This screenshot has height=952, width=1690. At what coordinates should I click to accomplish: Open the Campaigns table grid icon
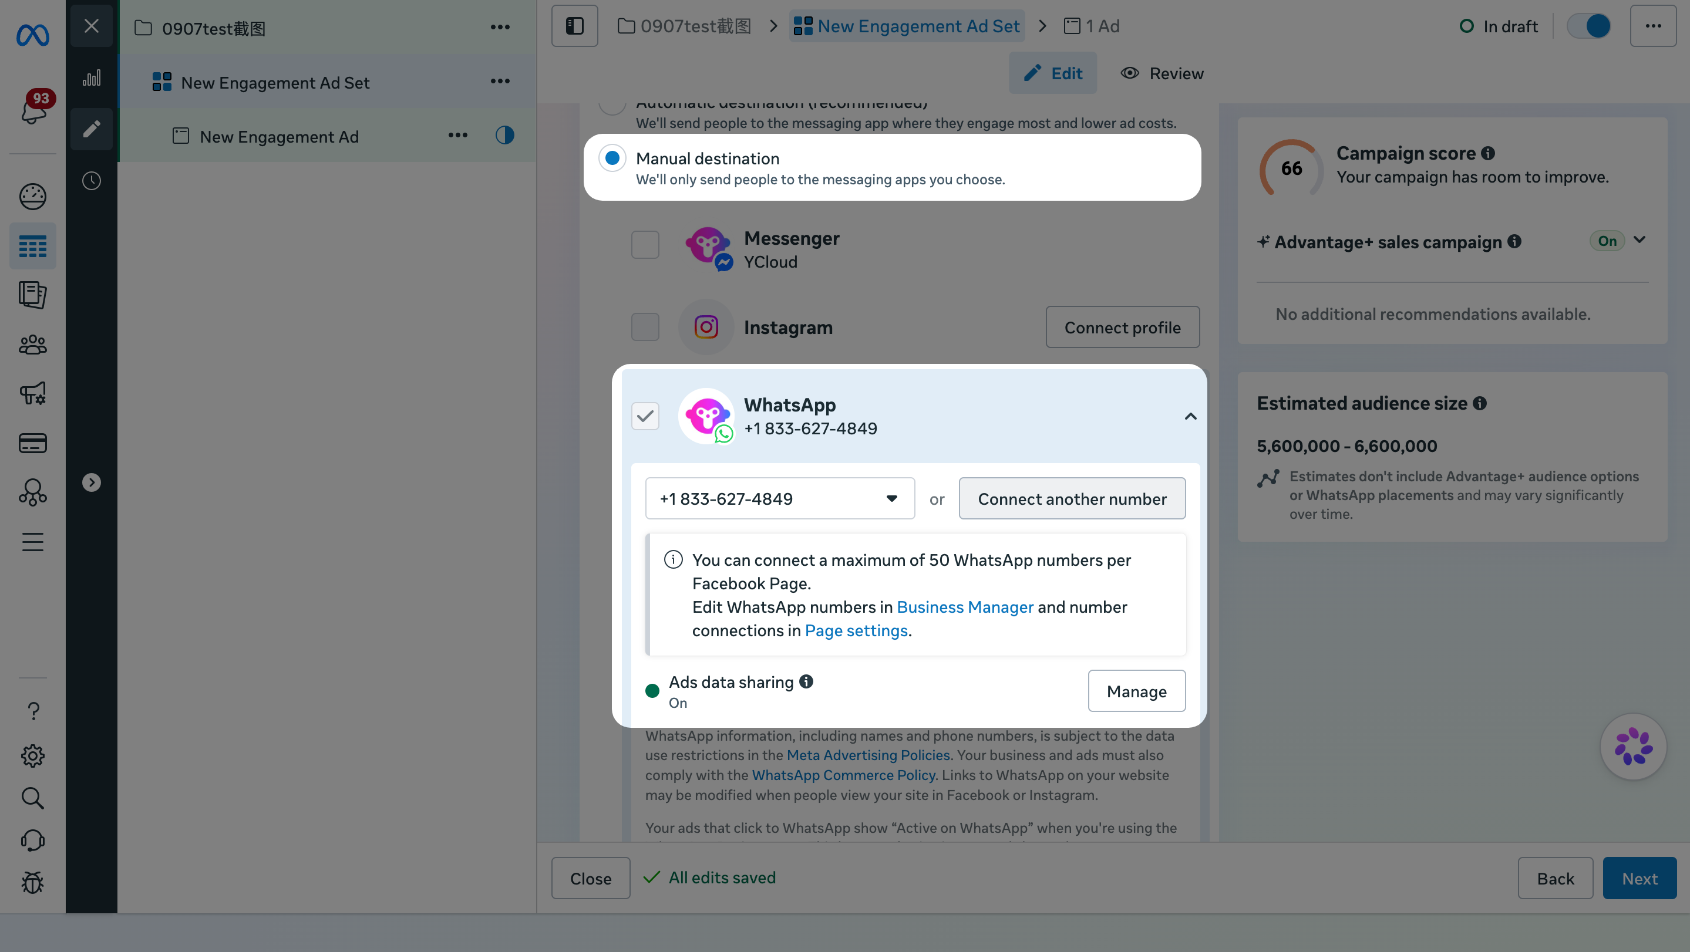coord(33,247)
